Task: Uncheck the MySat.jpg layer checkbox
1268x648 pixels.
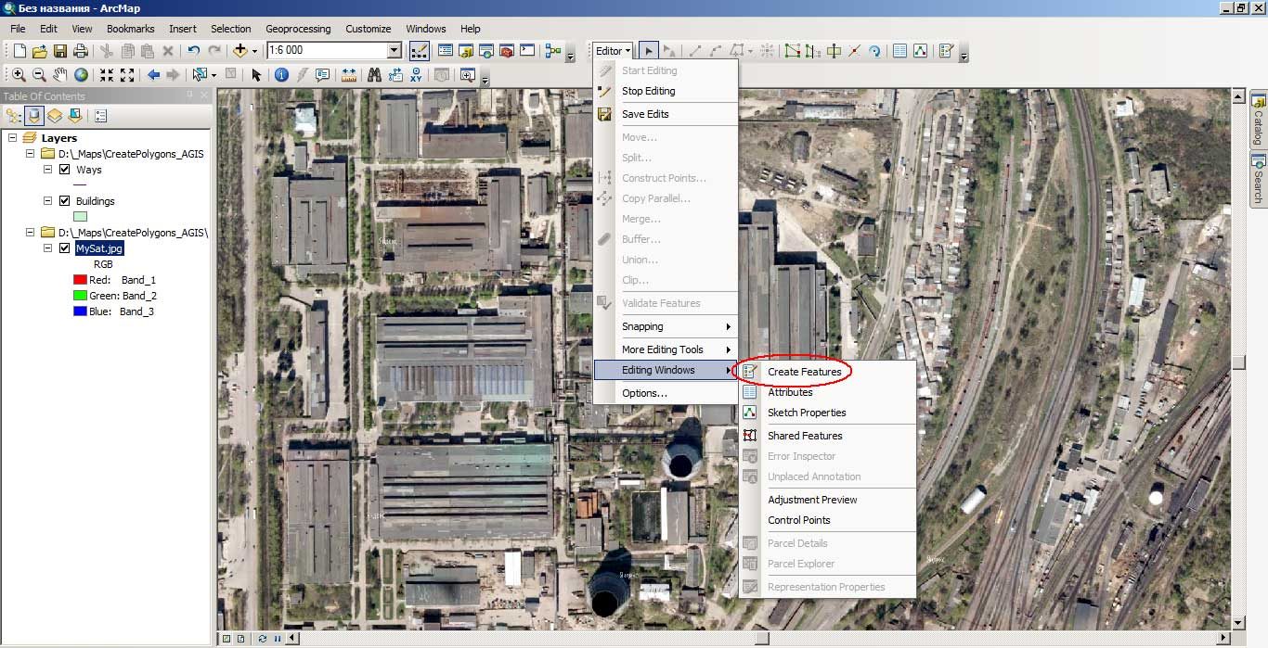Action: coord(64,248)
